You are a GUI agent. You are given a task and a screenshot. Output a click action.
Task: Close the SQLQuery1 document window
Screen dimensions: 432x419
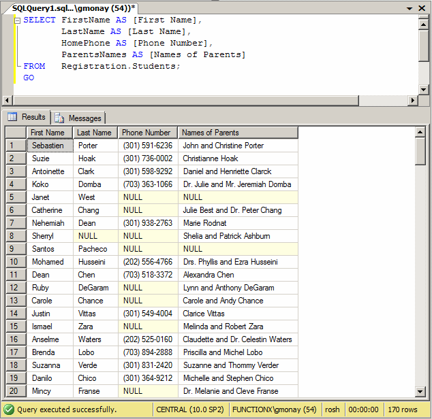coord(422,8)
